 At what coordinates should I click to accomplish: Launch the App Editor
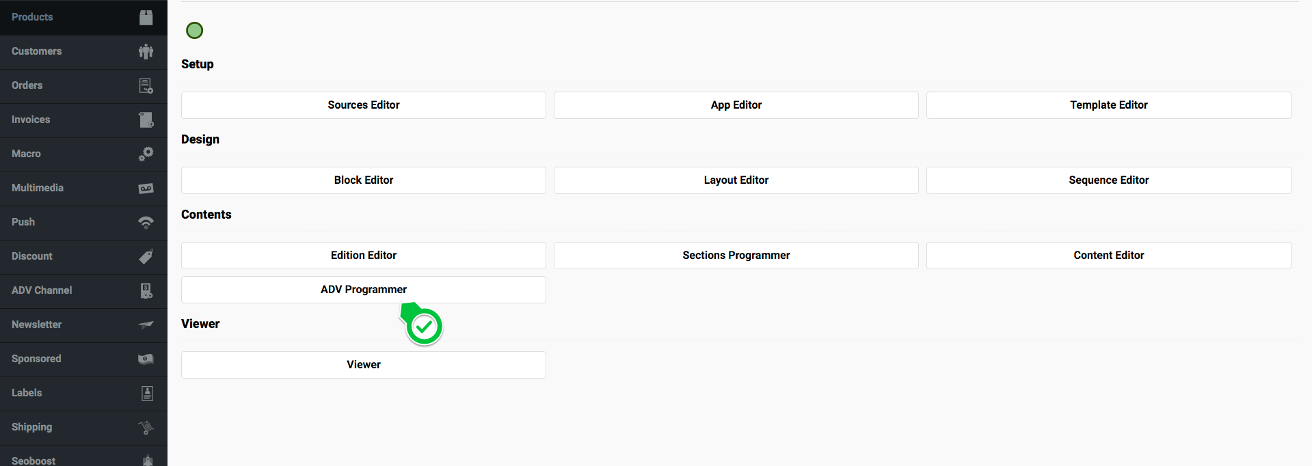click(736, 105)
